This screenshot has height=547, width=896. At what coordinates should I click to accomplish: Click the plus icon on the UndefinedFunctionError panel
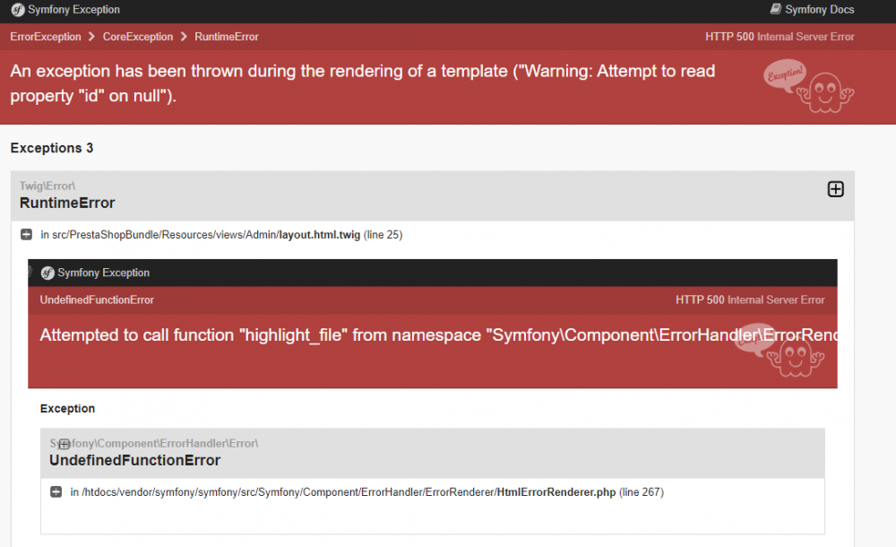(63, 444)
